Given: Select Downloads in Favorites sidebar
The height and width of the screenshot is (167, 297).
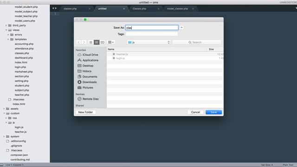Looking at the screenshot, I should [x=87, y=82].
